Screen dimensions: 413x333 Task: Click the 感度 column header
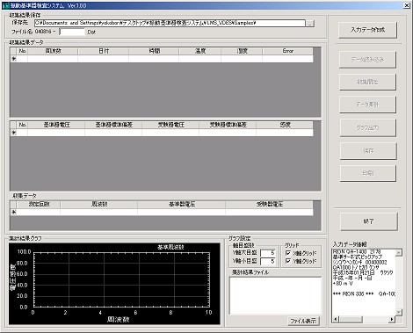pyautogui.click(x=285, y=125)
